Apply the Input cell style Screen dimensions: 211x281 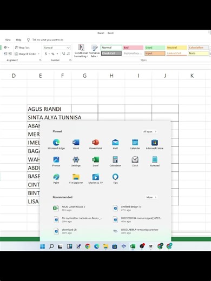(155, 53)
